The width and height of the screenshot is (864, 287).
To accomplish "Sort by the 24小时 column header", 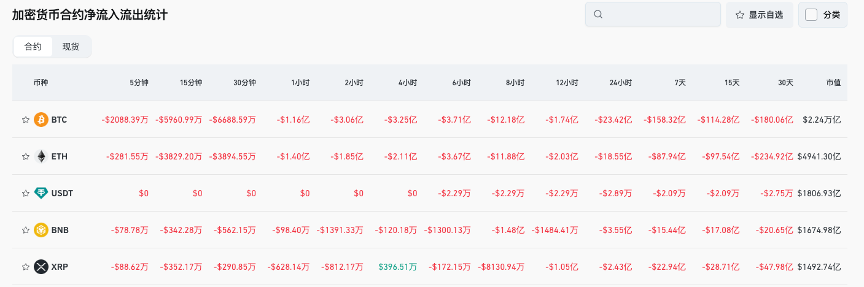I will pos(621,82).
